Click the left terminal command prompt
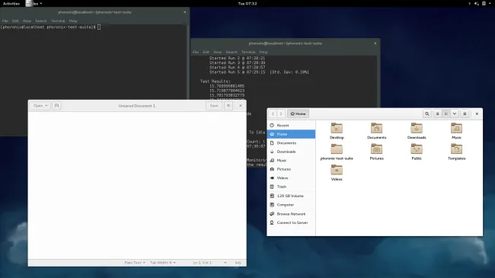 [x=50, y=27]
